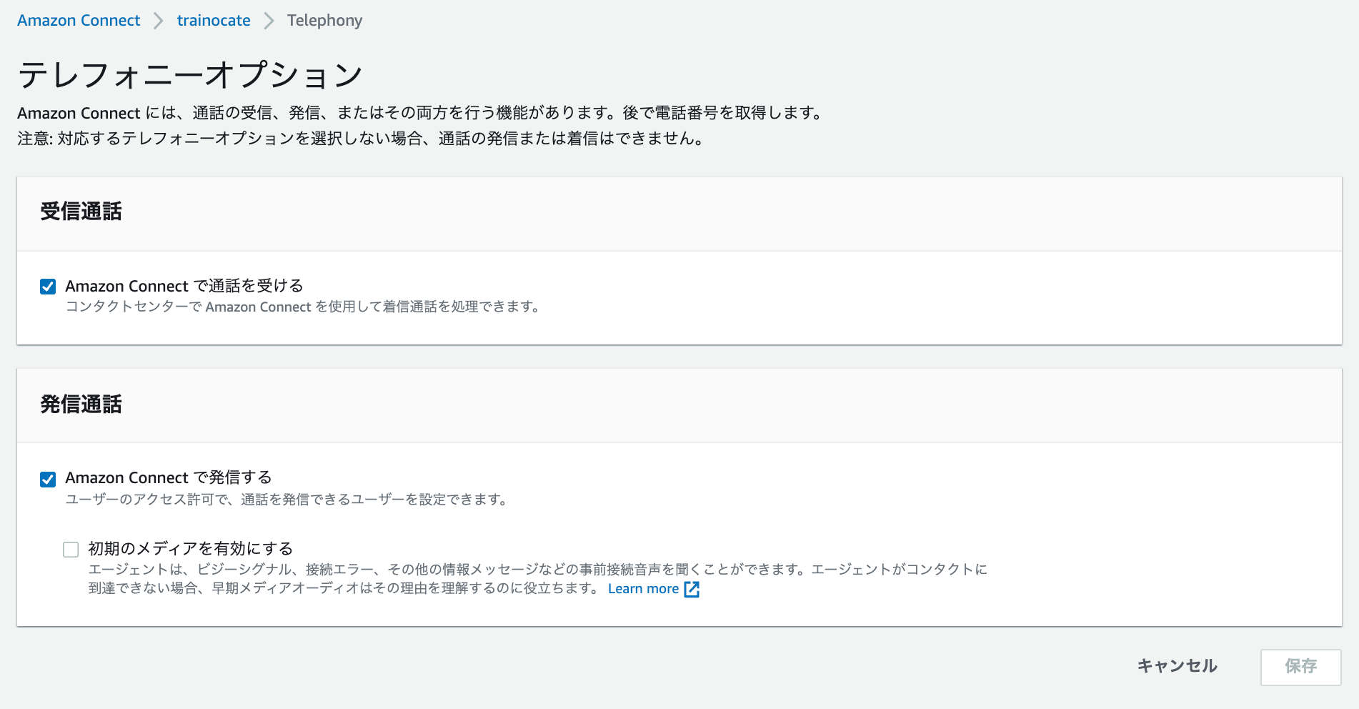
Task: Click the コンタクトセンターで Amazon Connect description text
Action: click(x=302, y=307)
